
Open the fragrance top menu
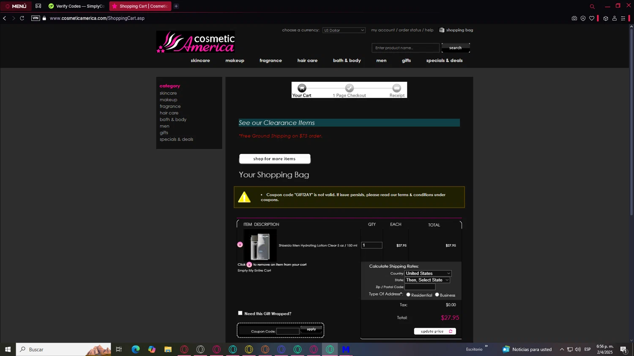coord(271,60)
